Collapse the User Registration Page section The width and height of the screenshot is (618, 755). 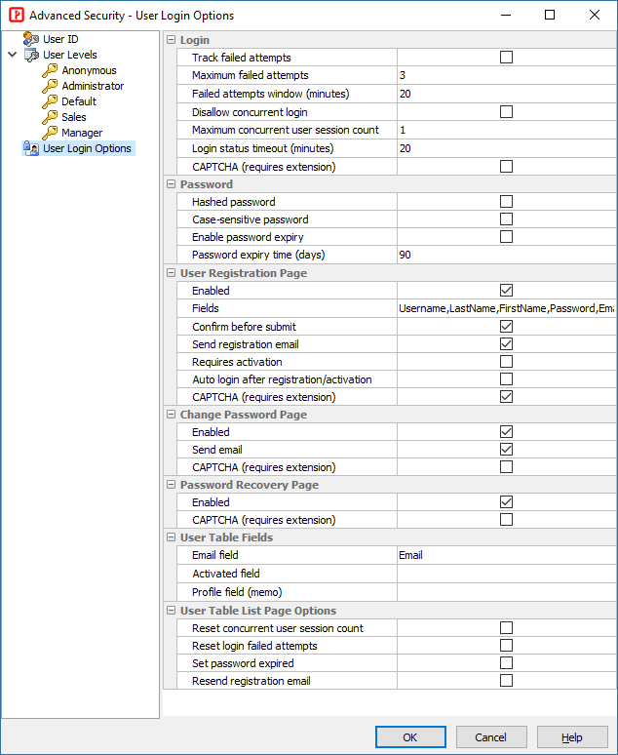[171, 273]
